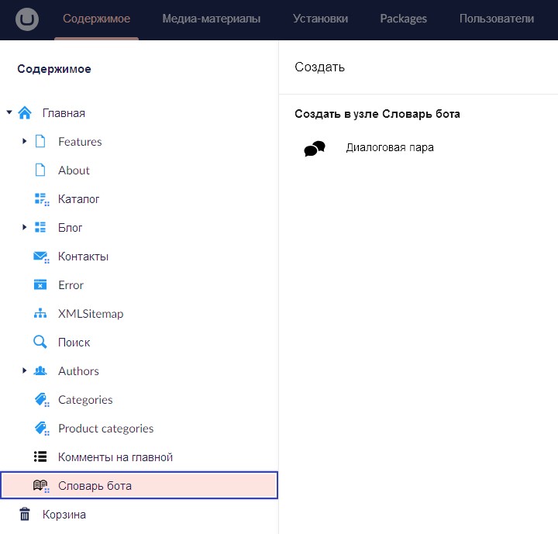Create a Диалоговая пара item

pyautogui.click(x=389, y=148)
